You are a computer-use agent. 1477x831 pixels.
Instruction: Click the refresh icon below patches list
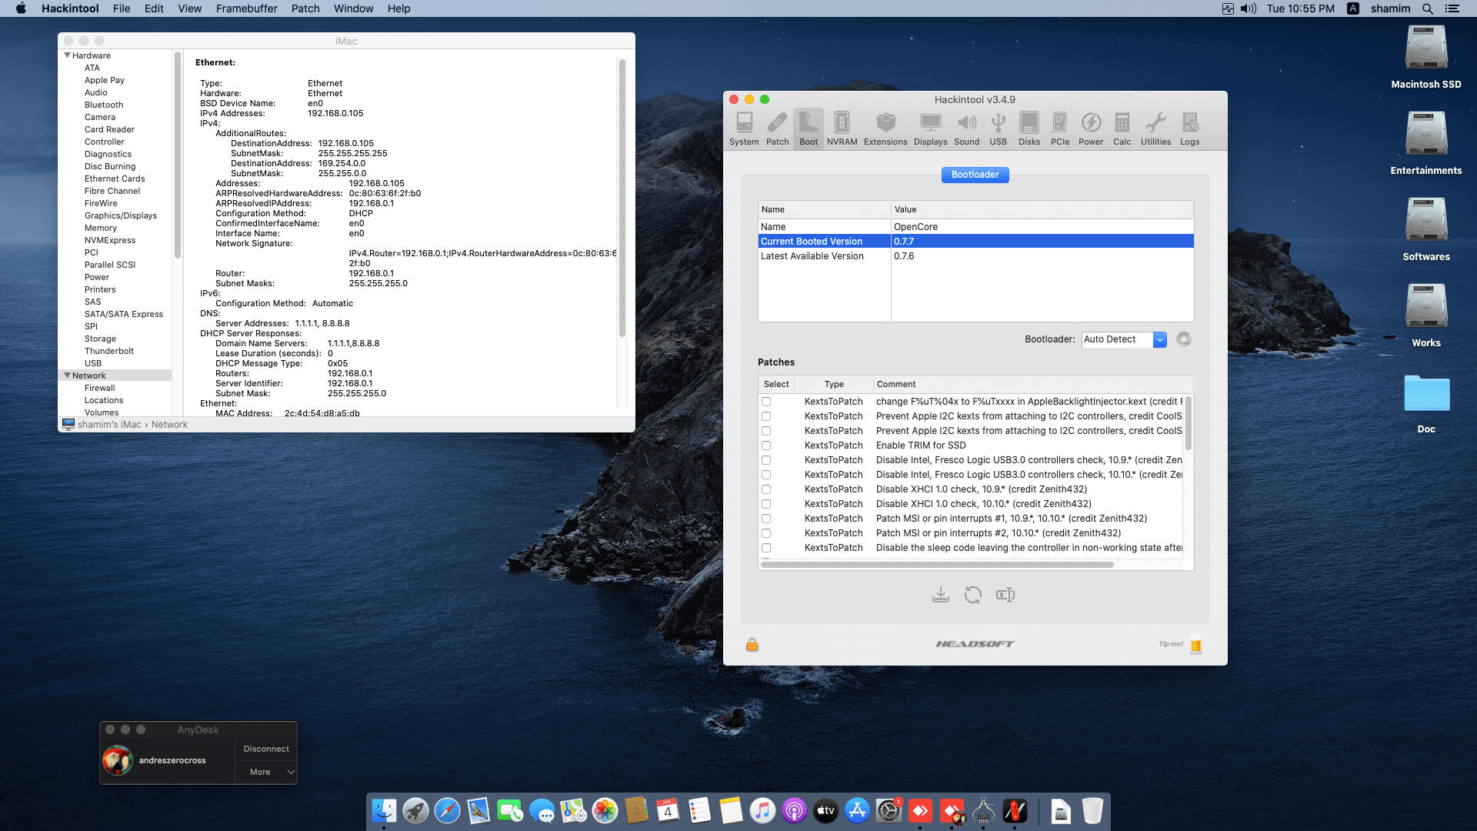pos(972,595)
